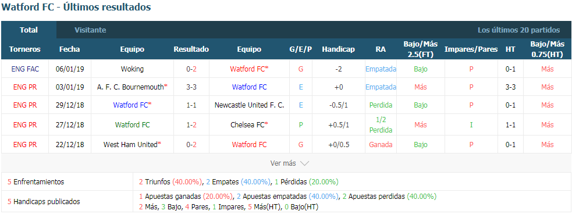Click the ENG FAC tournament link

(x=25, y=69)
